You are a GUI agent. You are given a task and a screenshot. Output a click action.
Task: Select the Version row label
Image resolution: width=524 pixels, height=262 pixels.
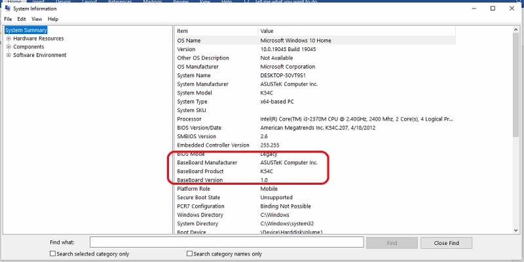(186, 49)
